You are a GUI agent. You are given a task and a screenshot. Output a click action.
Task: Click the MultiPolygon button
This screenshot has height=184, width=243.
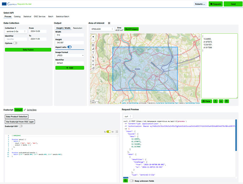pyautogui.click(x=132, y=29)
